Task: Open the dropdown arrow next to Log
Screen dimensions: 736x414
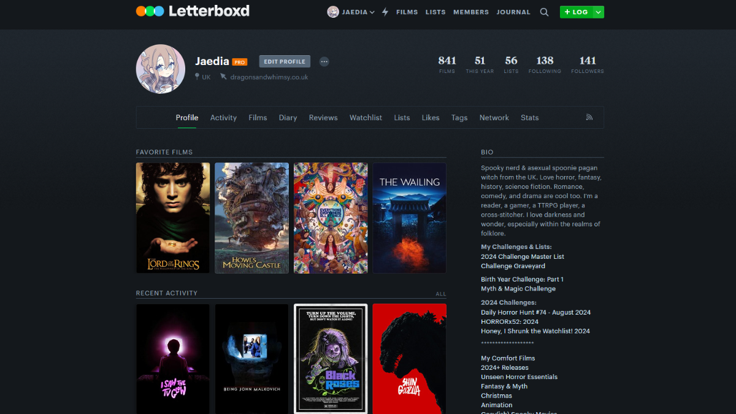Action: pyautogui.click(x=598, y=12)
